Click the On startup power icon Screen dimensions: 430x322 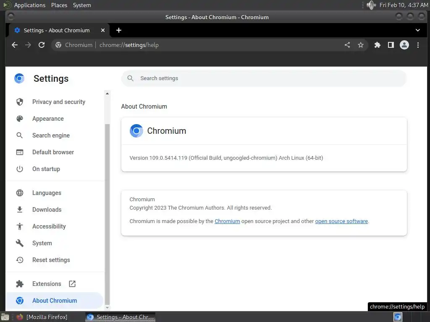click(x=20, y=169)
